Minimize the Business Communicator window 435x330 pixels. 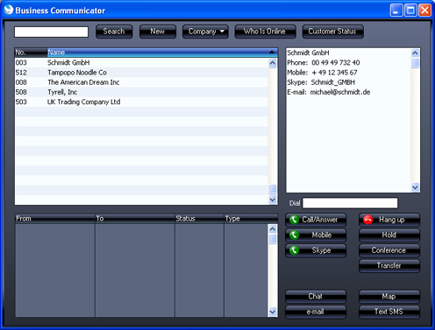[x=396, y=11]
